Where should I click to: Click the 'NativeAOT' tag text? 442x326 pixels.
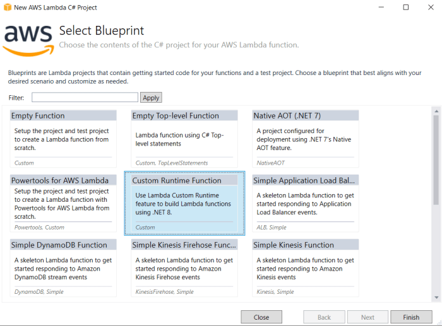point(270,163)
